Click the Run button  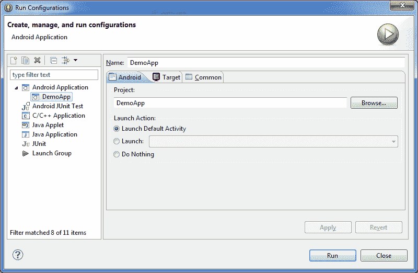pyautogui.click(x=332, y=256)
